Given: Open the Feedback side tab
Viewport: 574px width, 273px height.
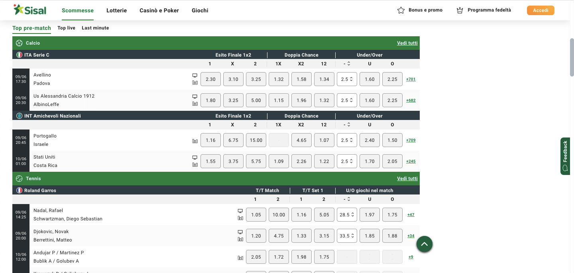Looking at the screenshot, I should tap(565, 156).
